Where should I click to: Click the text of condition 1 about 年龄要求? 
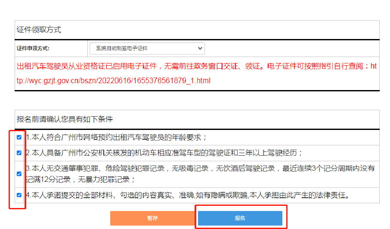116,137
